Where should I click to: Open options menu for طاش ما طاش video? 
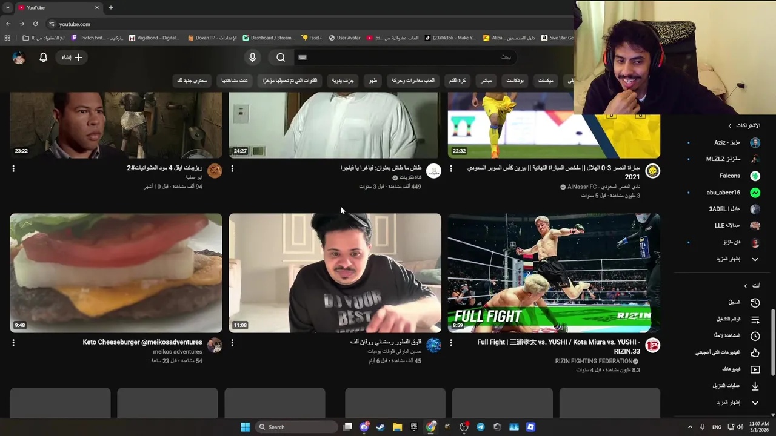(232, 168)
